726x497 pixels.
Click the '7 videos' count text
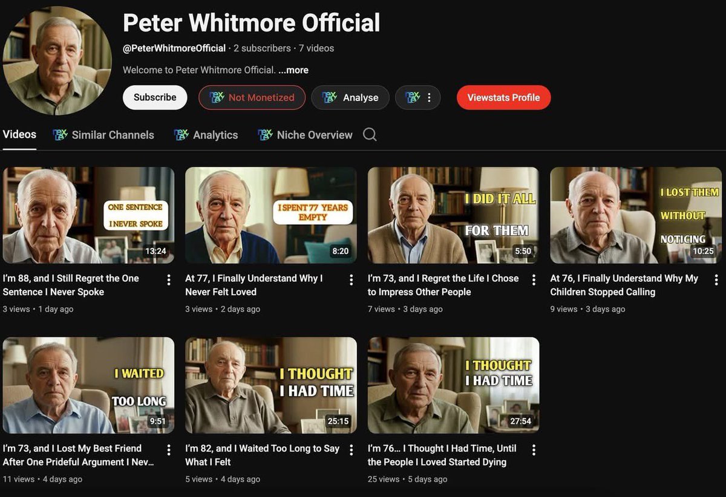pos(316,48)
